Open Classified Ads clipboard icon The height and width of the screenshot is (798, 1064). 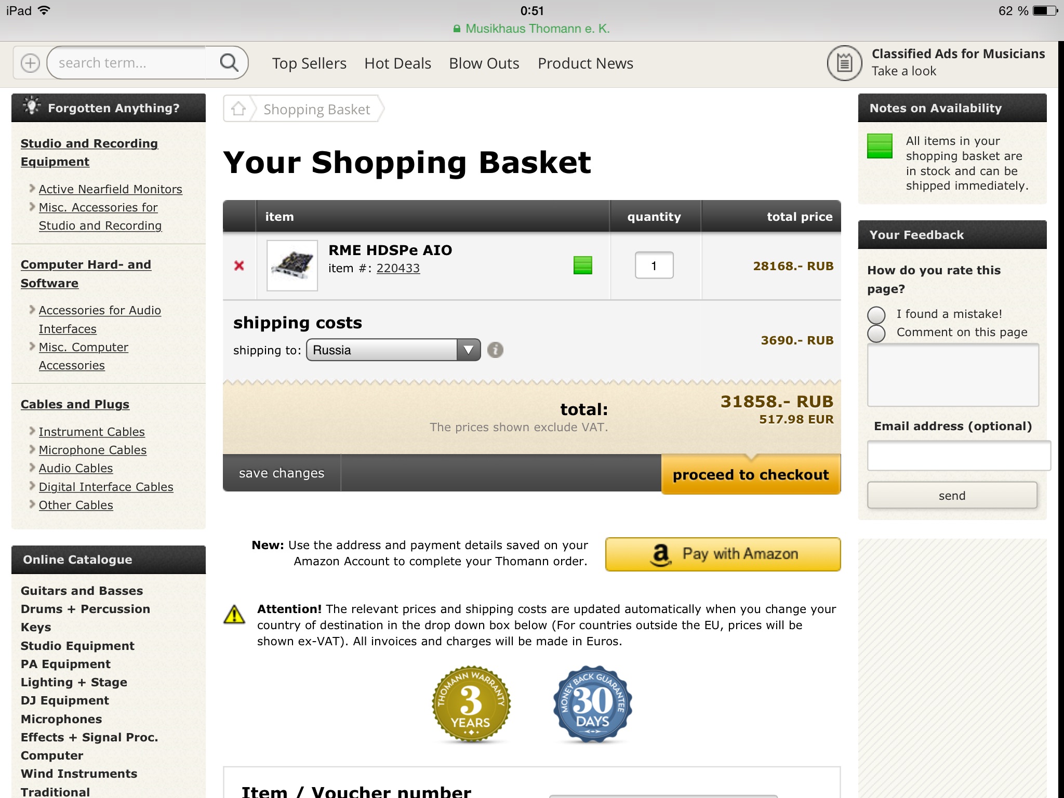pyautogui.click(x=844, y=63)
